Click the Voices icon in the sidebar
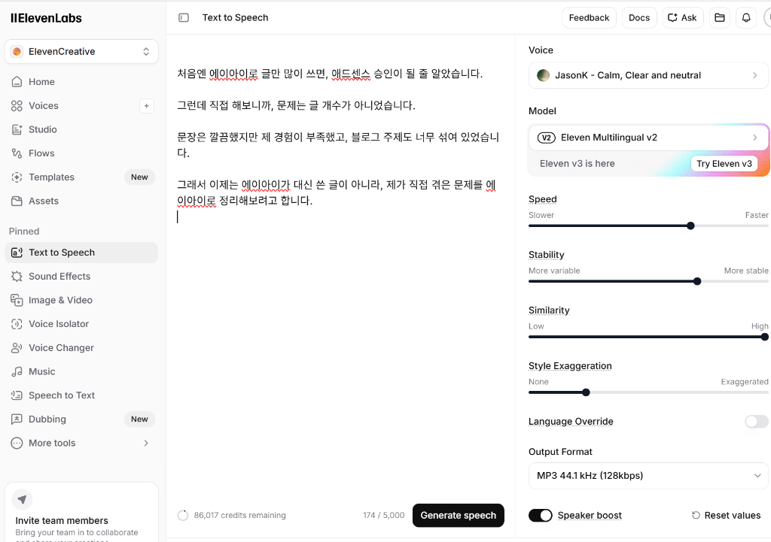Screen dimensions: 771x542 click(x=17, y=105)
